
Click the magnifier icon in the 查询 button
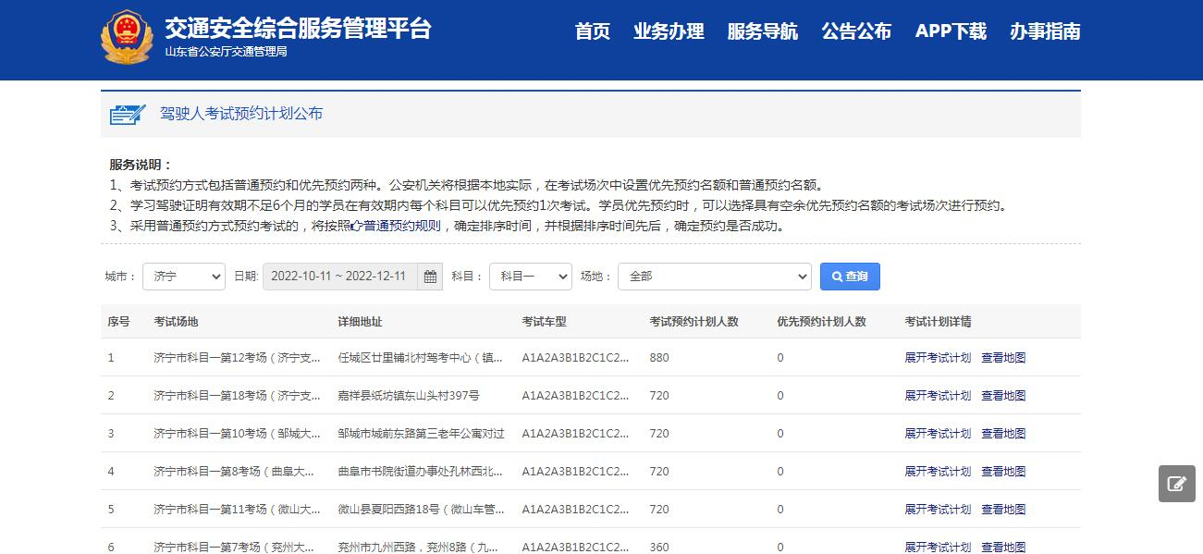coord(835,276)
